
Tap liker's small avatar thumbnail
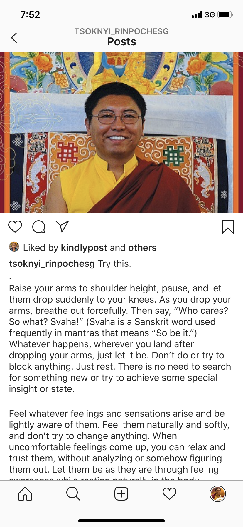(x=14, y=247)
